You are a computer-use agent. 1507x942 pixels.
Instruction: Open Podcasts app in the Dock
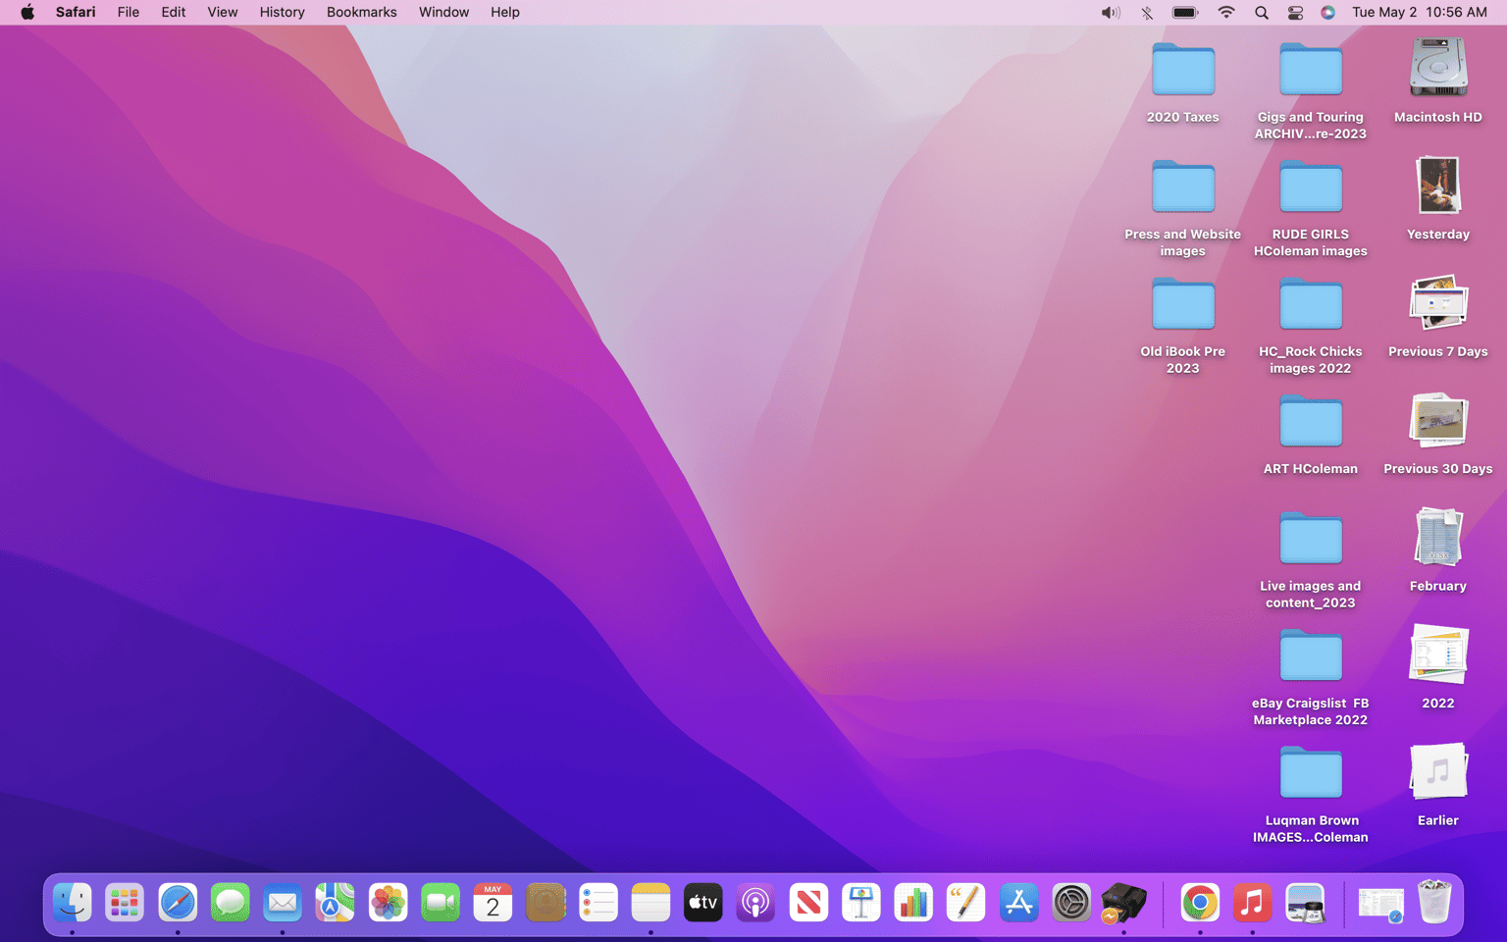(755, 903)
